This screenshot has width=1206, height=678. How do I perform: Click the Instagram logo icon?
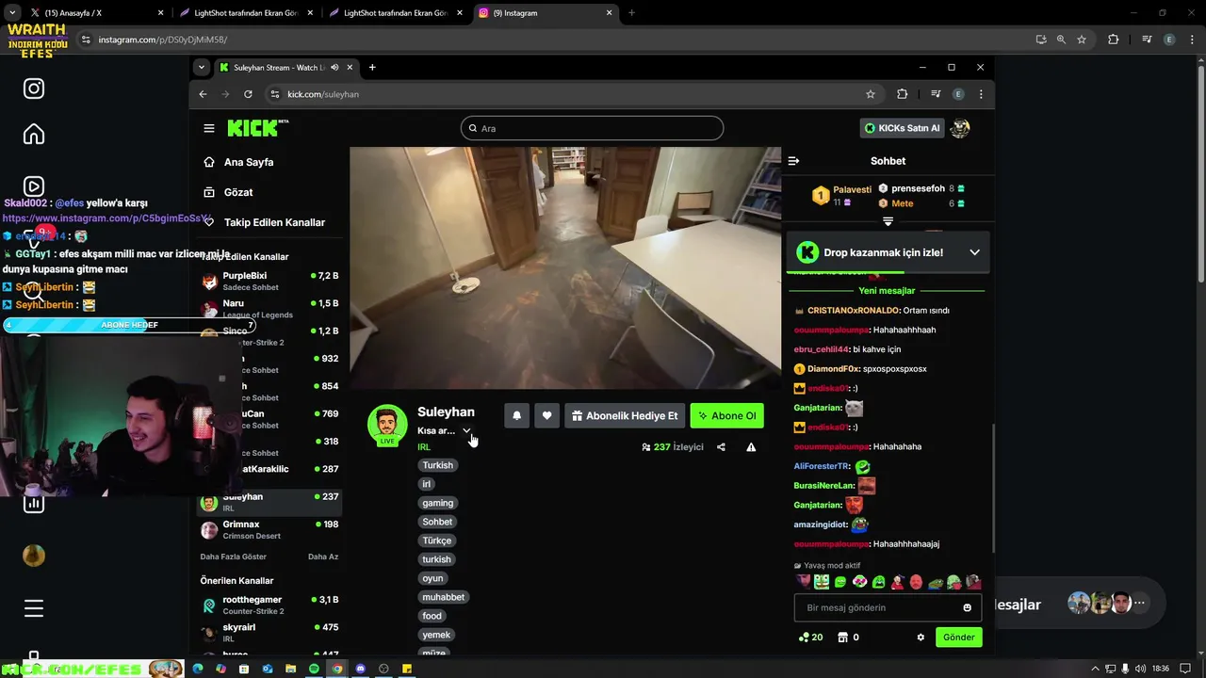coord(34,89)
